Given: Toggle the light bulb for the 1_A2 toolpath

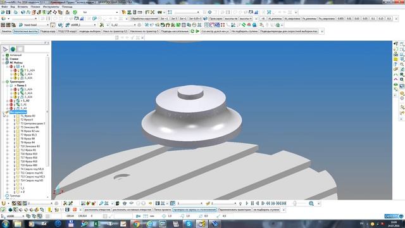Looking at the screenshot, I should click(x=15, y=101).
